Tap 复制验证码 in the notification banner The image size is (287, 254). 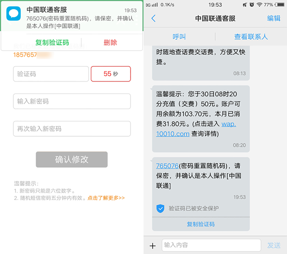(52, 42)
